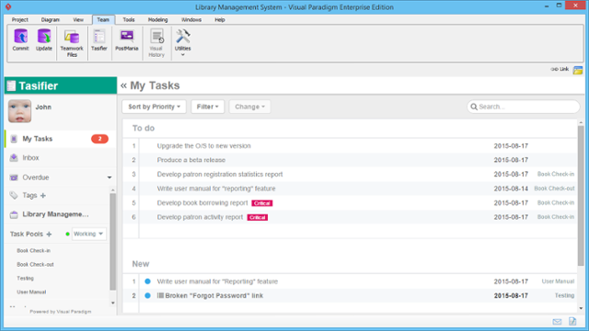Collapse the sidebar with the « icon
Viewport: 589px width, 331px height.
point(123,86)
